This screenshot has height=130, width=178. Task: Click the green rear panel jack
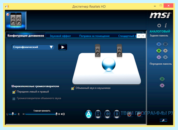[159, 51]
